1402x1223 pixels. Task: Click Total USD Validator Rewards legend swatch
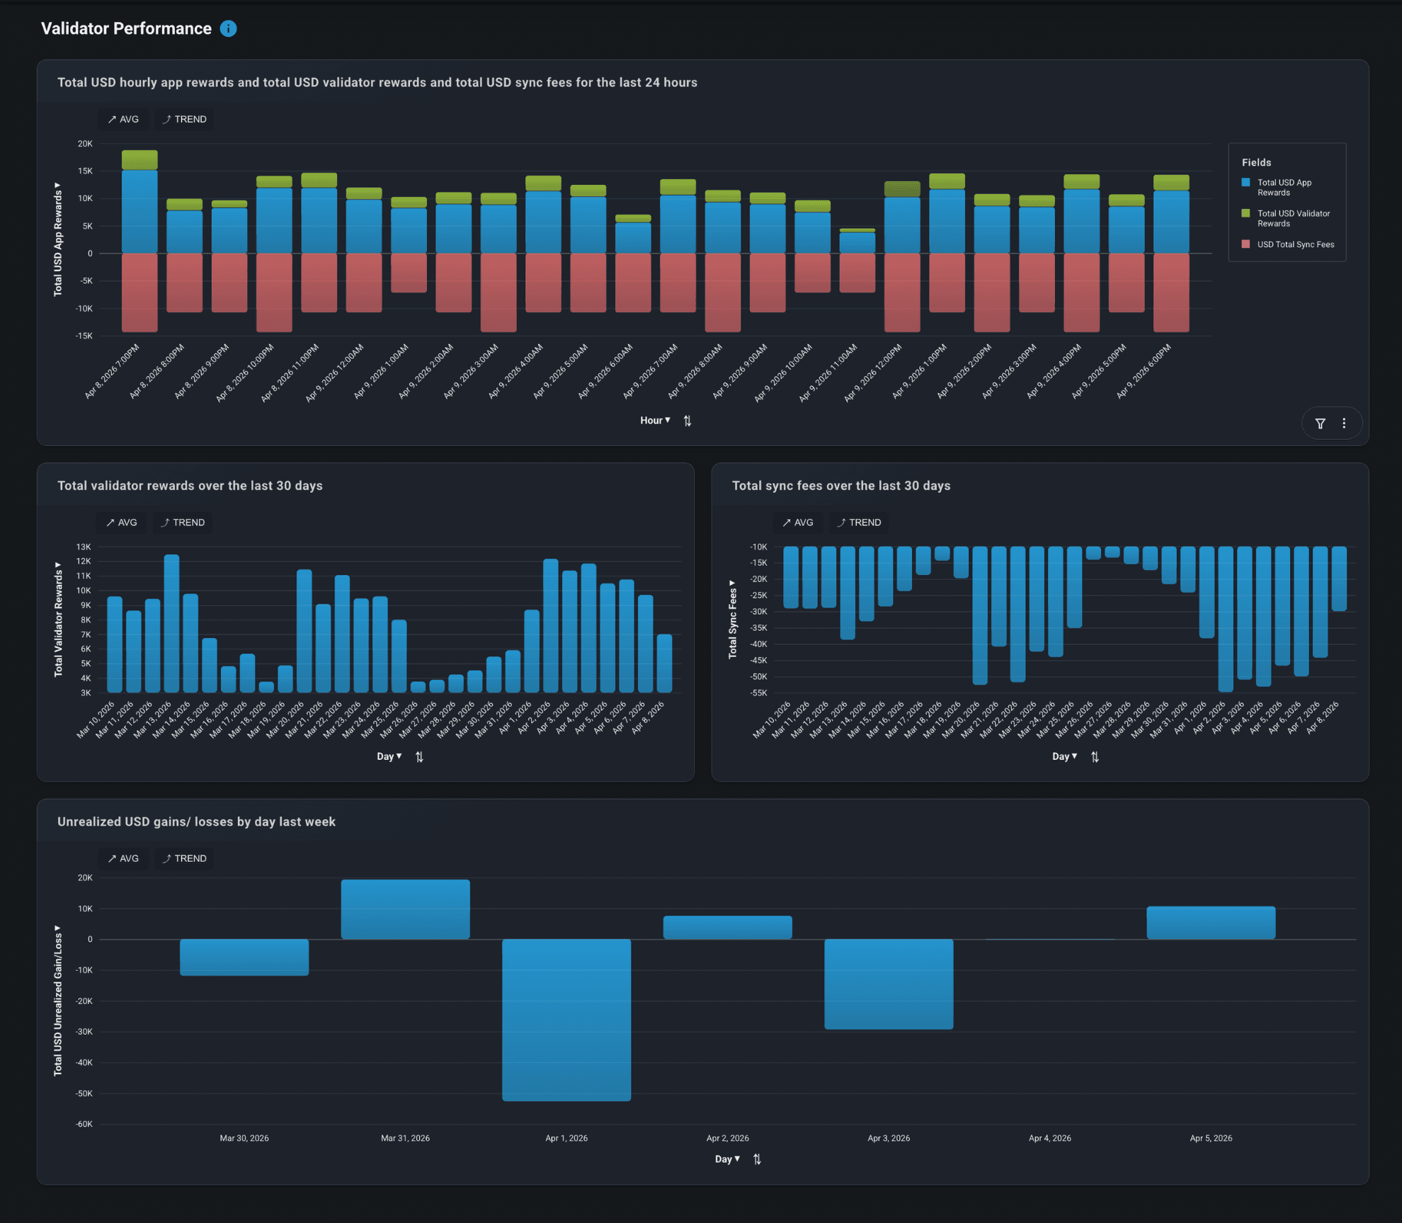(1246, 213)
